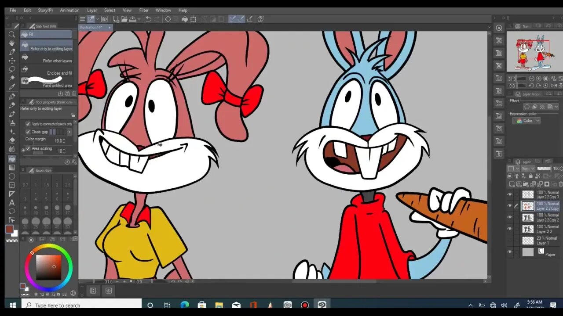The image size is (563, 316).
Task: Hide Layer 2 2 Copy 2 visibility eye
Action: (510, 217)
